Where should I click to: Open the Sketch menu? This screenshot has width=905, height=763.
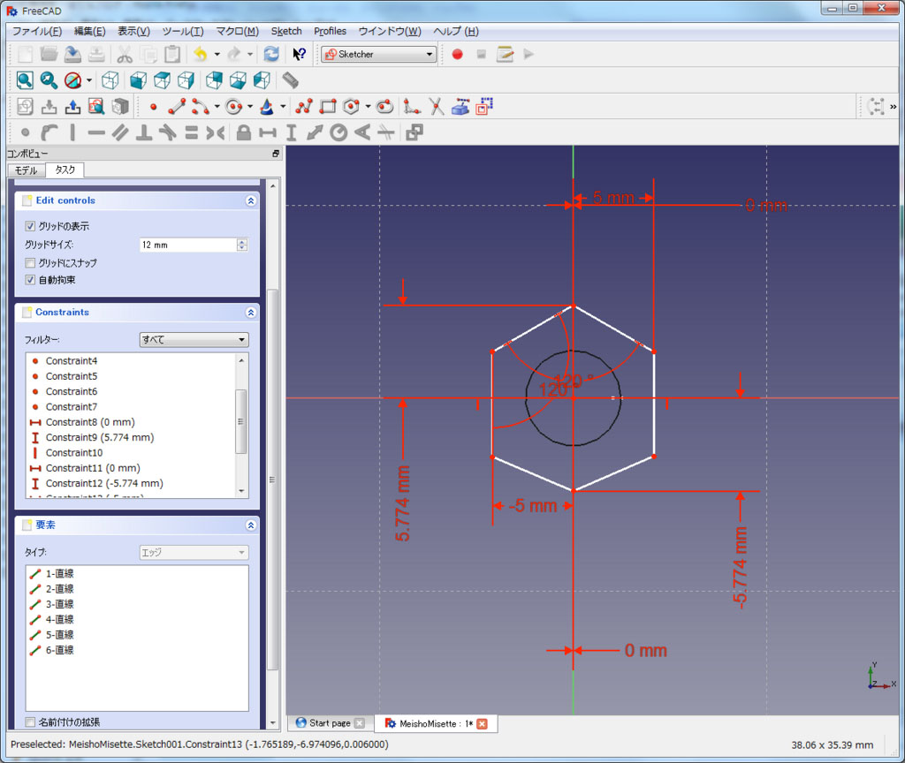(x=286, y=31)
